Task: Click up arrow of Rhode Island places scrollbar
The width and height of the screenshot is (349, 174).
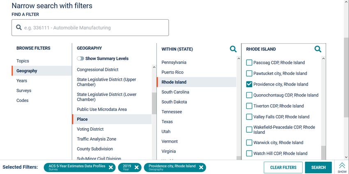Action: click(x=324, y=59)
